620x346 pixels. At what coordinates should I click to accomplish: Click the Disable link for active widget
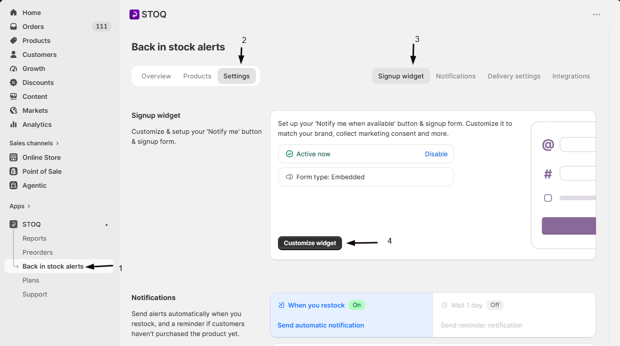[x=436, y=154]
